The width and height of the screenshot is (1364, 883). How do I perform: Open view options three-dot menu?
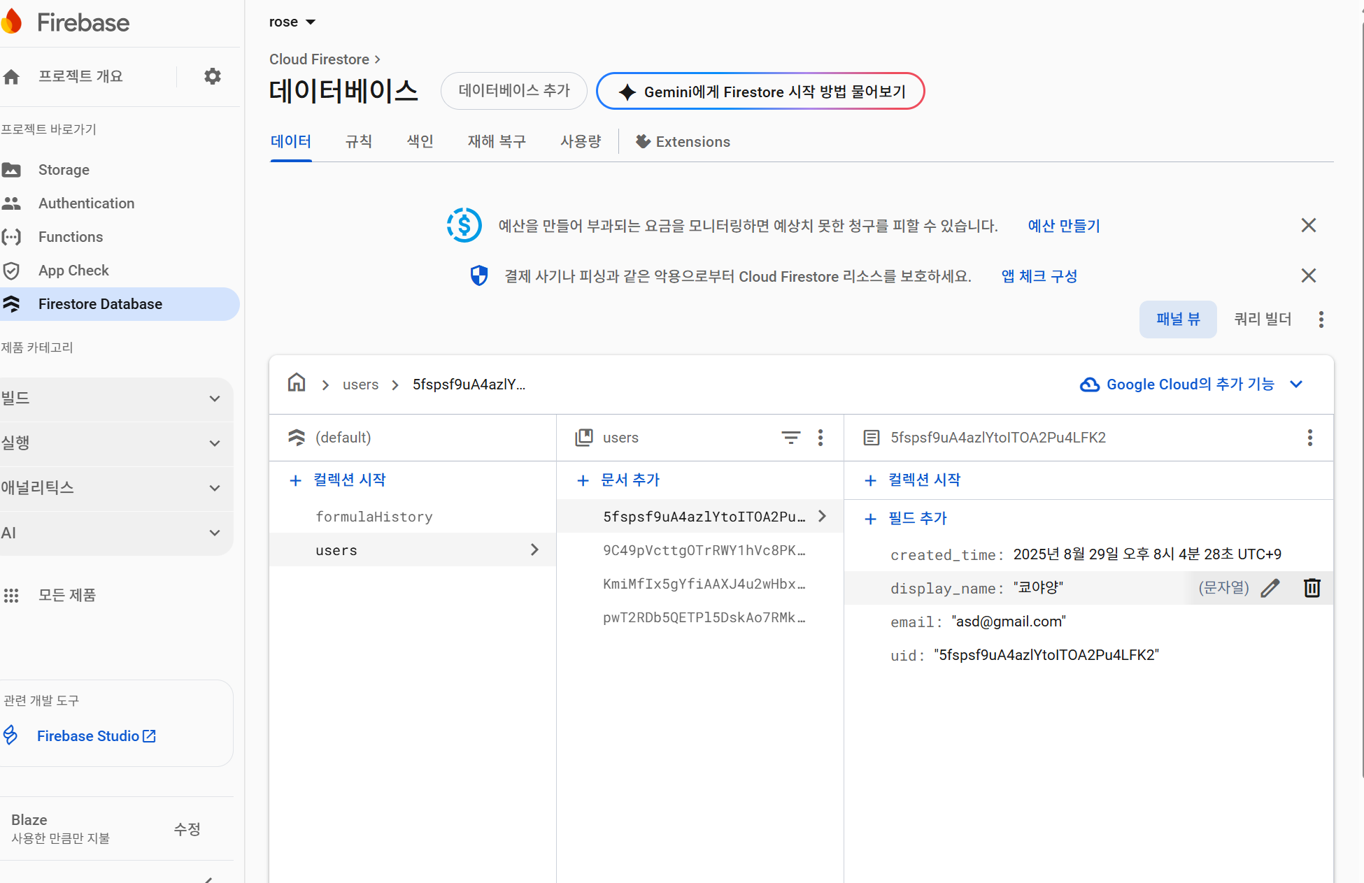coord(1321,320)
